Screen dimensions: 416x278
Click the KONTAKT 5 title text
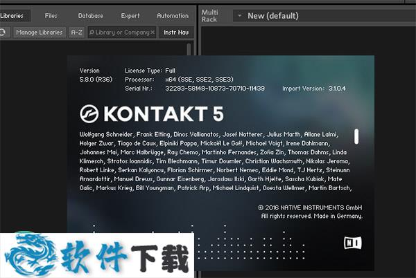pos(164,114)
